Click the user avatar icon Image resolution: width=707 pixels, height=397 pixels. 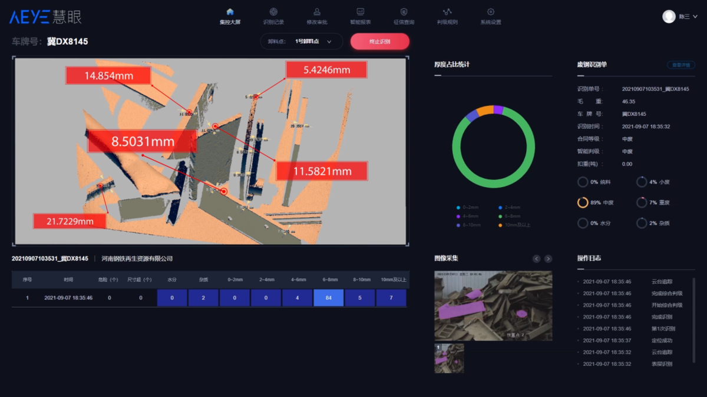(x=669, y=16)
